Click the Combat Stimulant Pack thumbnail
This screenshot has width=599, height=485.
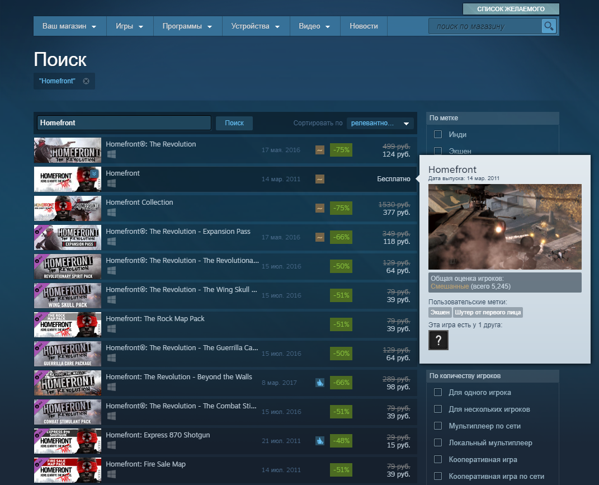[68, 412]
